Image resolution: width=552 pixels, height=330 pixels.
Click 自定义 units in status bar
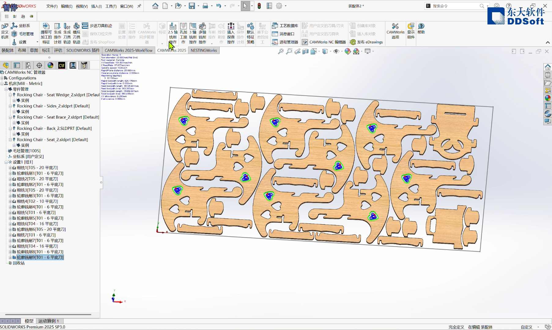coord(527,327)
